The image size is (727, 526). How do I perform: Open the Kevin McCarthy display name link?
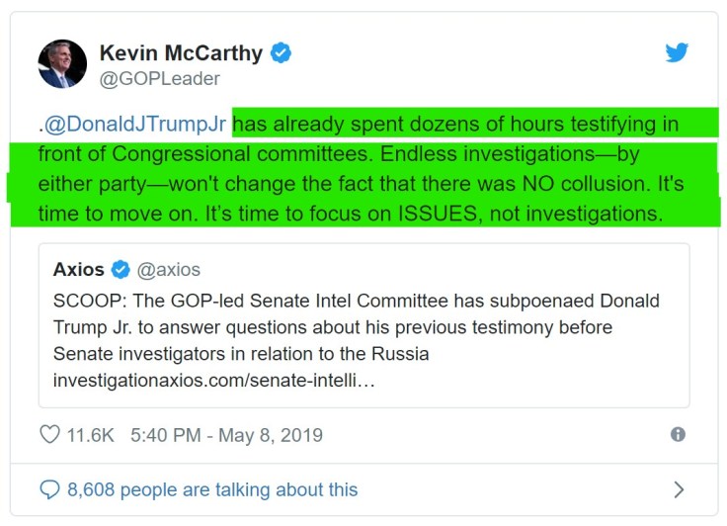pyautogui.click(x=182, y=52)
